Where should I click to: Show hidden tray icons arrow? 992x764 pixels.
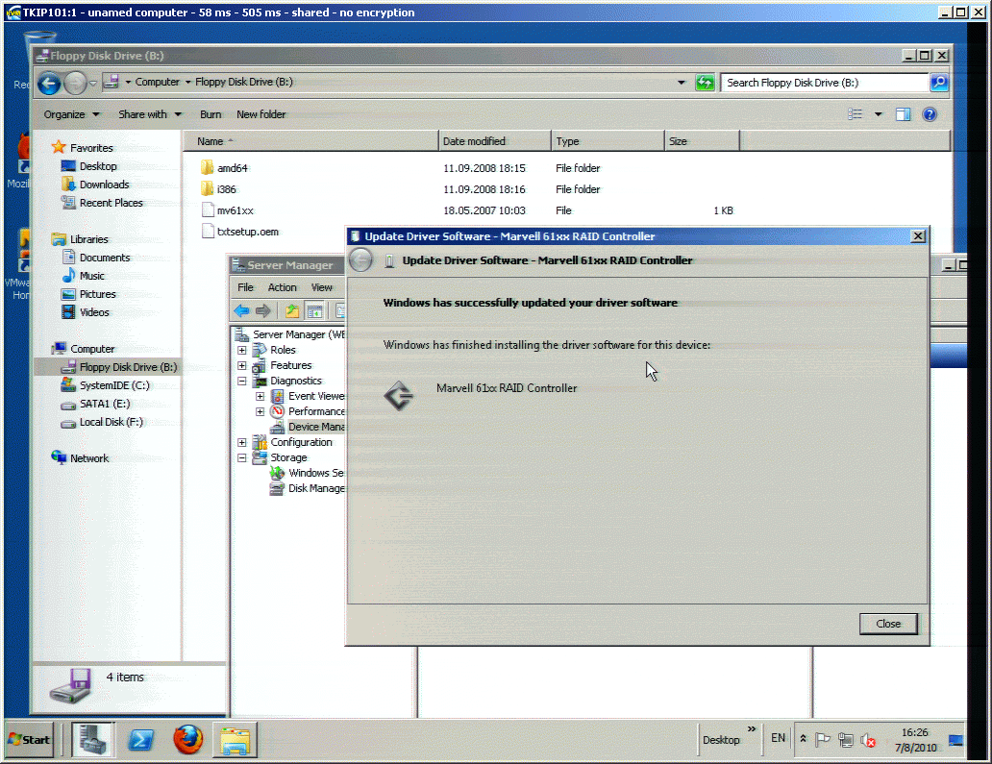804,738
